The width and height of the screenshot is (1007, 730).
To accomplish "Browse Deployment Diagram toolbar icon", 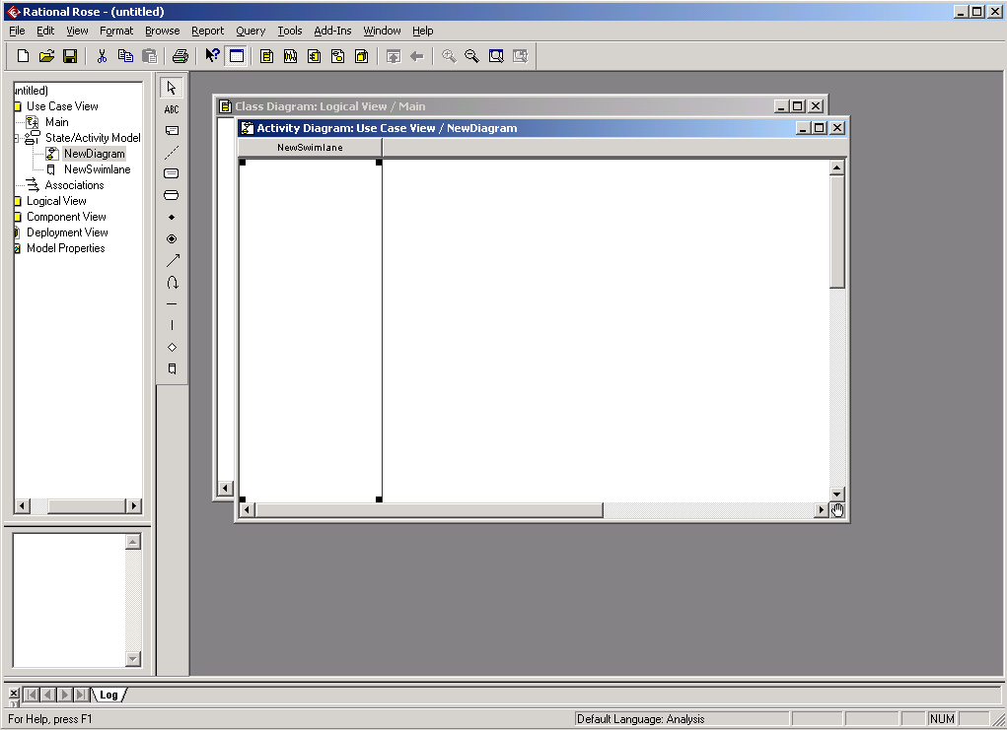I will [x=362, y=56].
